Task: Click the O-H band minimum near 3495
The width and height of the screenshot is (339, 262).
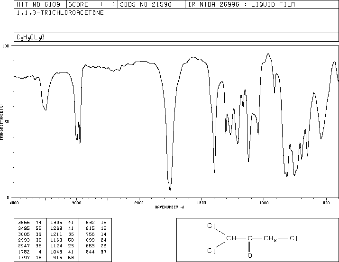Action: [x=46, y=110]
